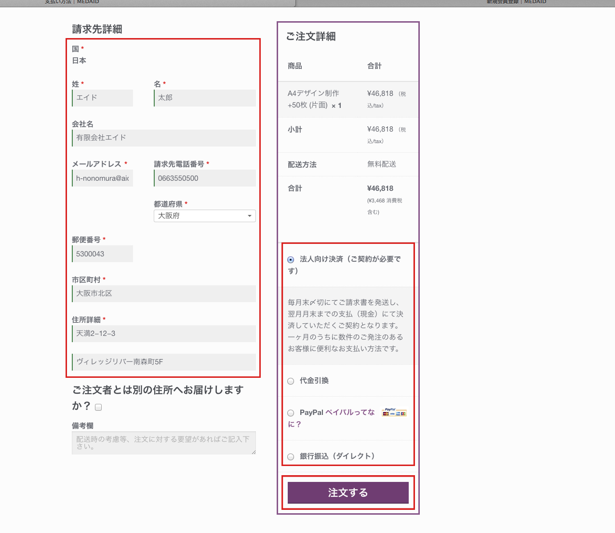Click the 請求先電話番号 phone field
The height and width of the screenshot is (533, 615).
coord(204,178)
